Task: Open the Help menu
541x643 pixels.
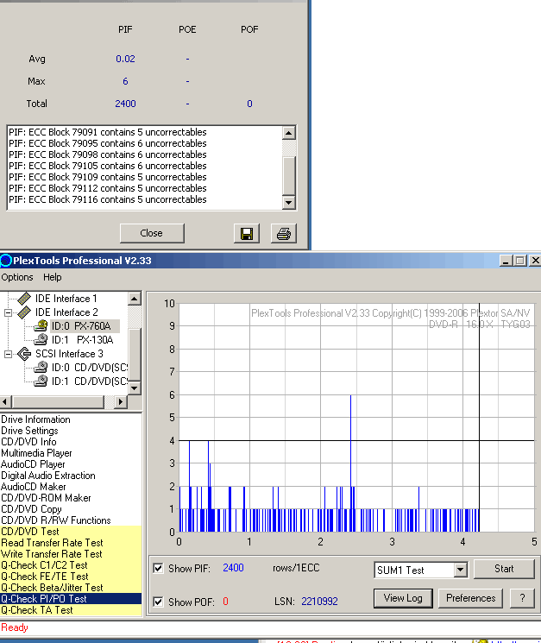Action: click(x=53, y=277)
